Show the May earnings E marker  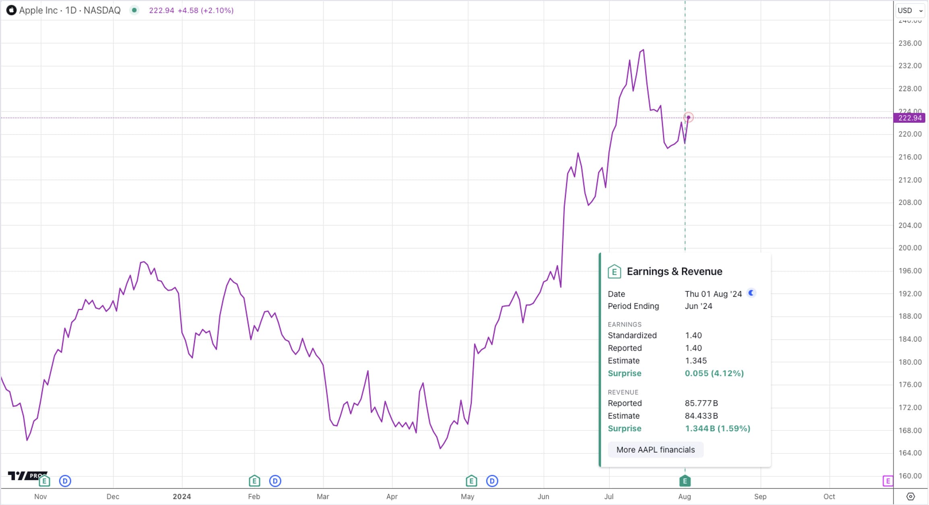pos(471,481)
